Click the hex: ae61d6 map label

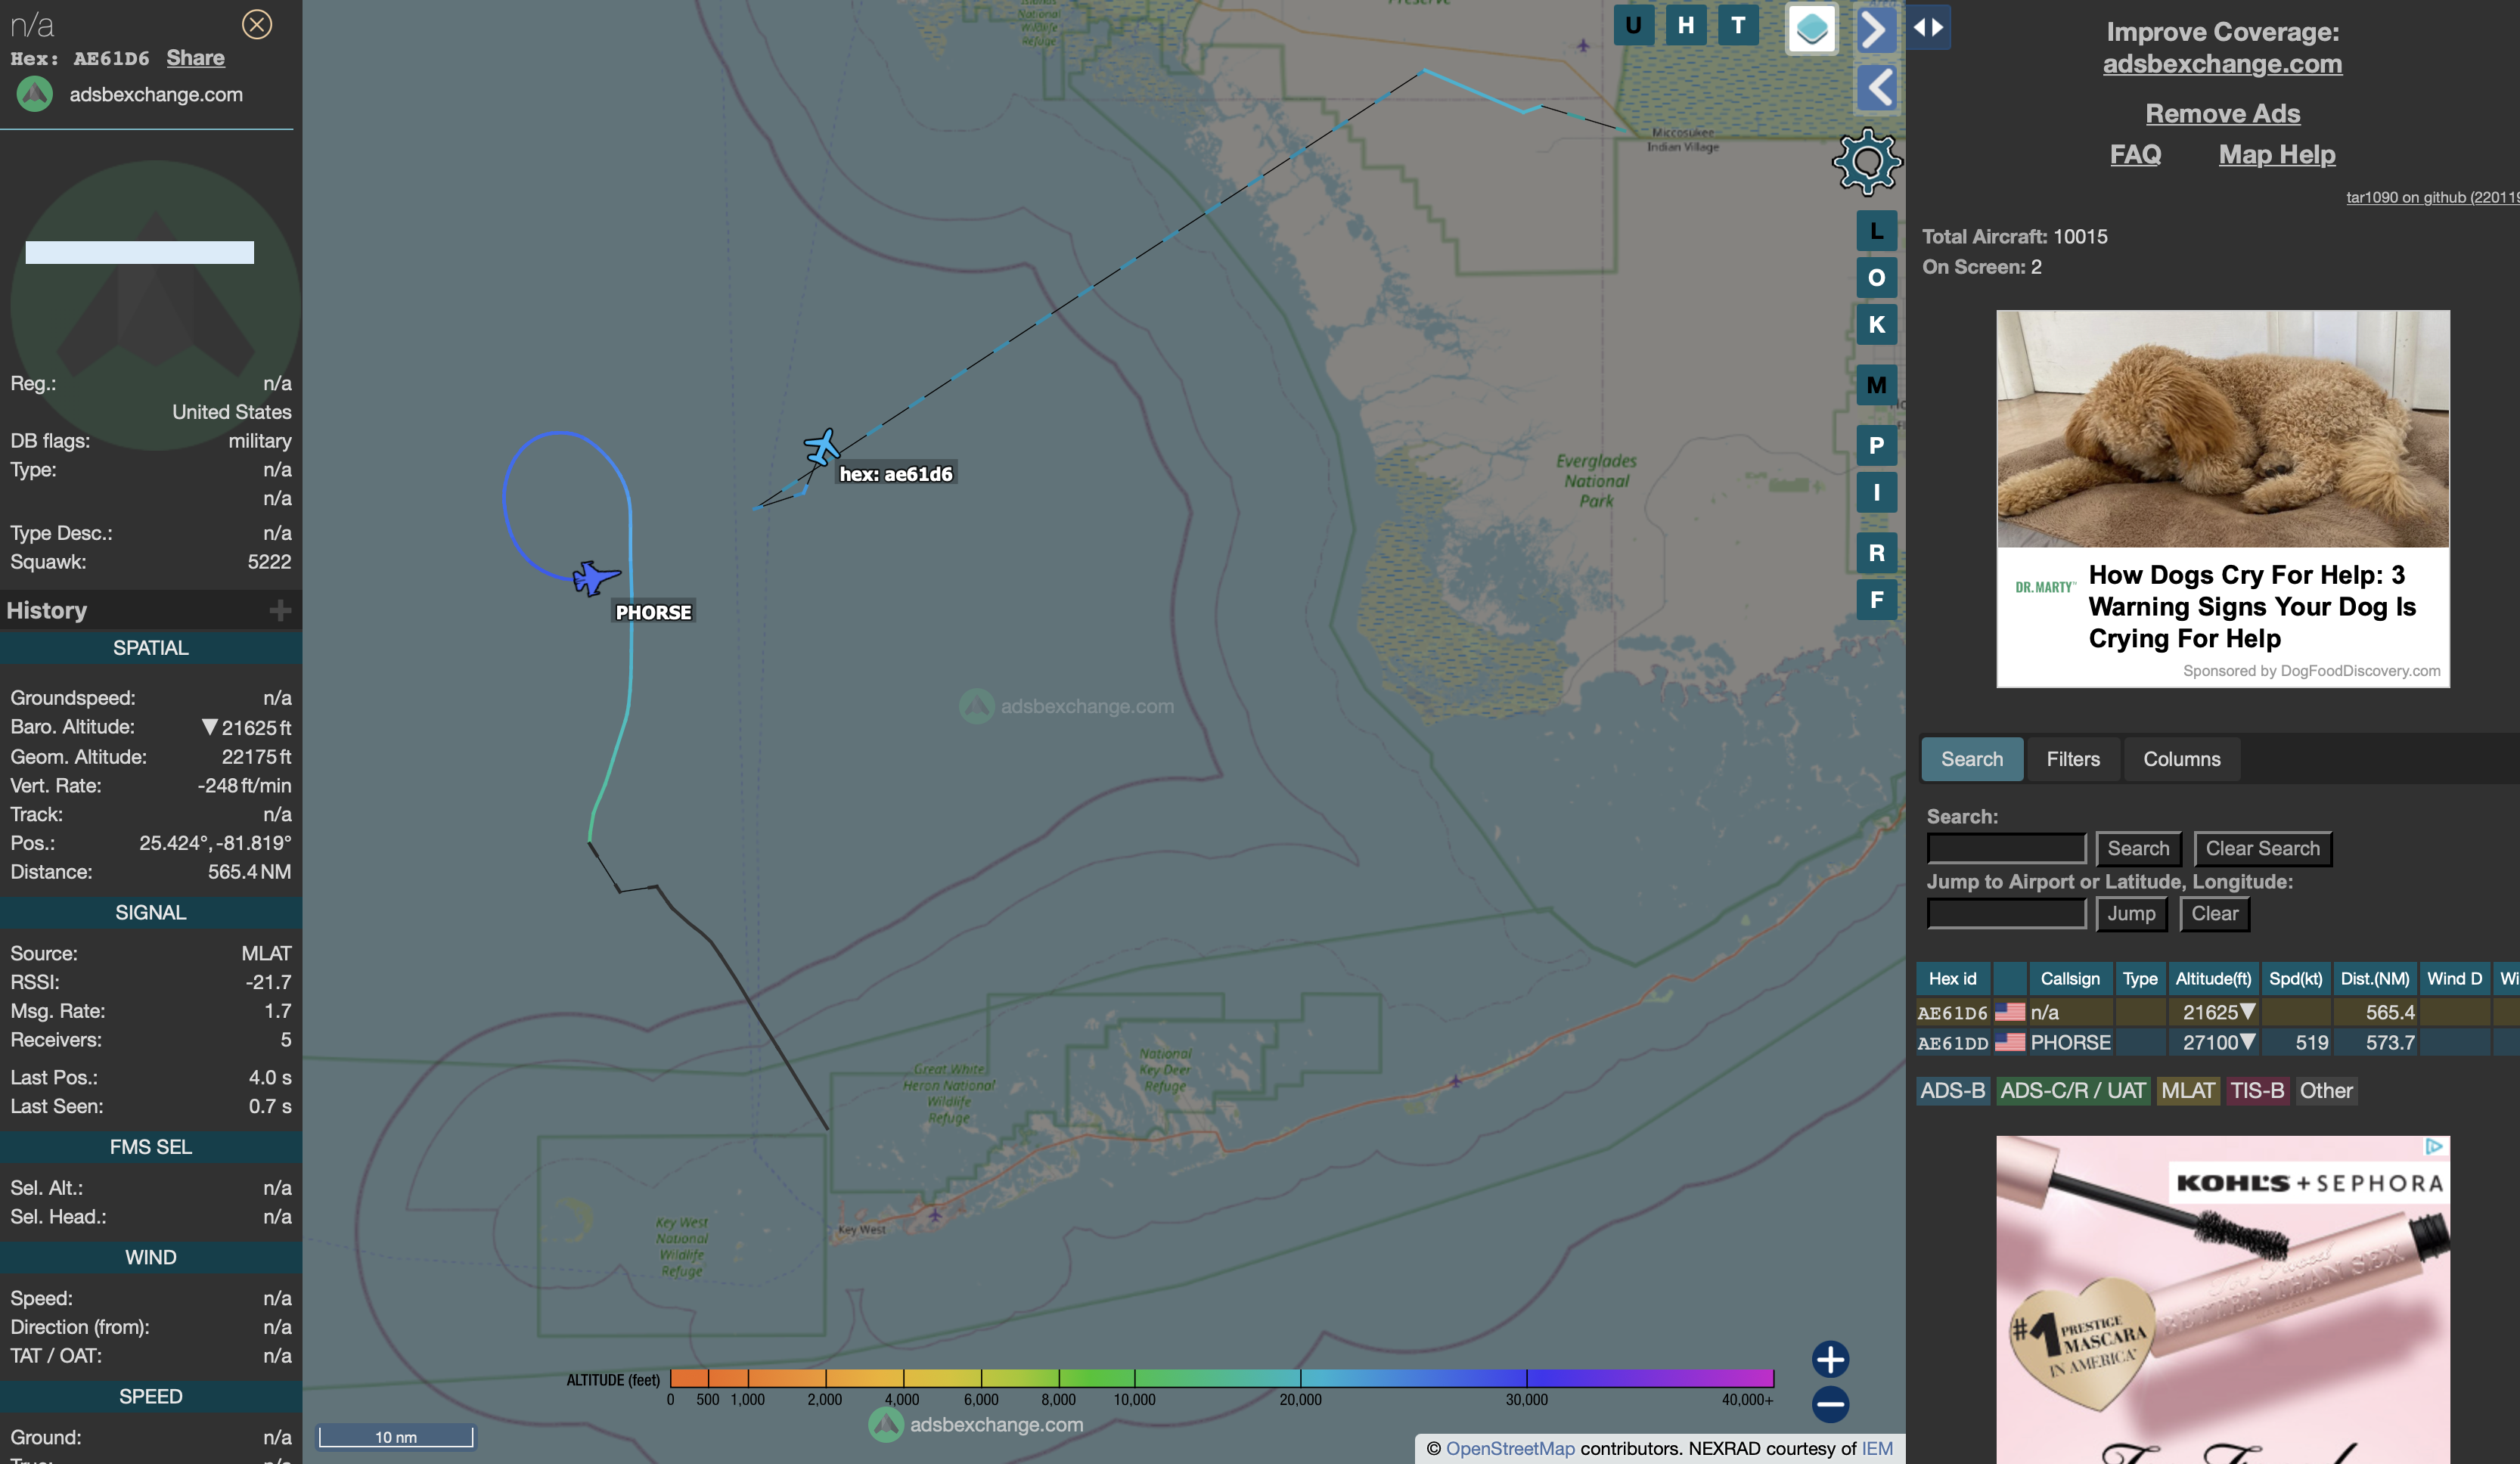tap(896, 474)
